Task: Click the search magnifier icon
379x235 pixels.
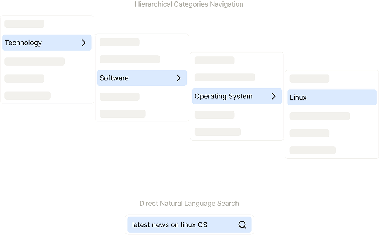Action: click(x=242, y=225)
